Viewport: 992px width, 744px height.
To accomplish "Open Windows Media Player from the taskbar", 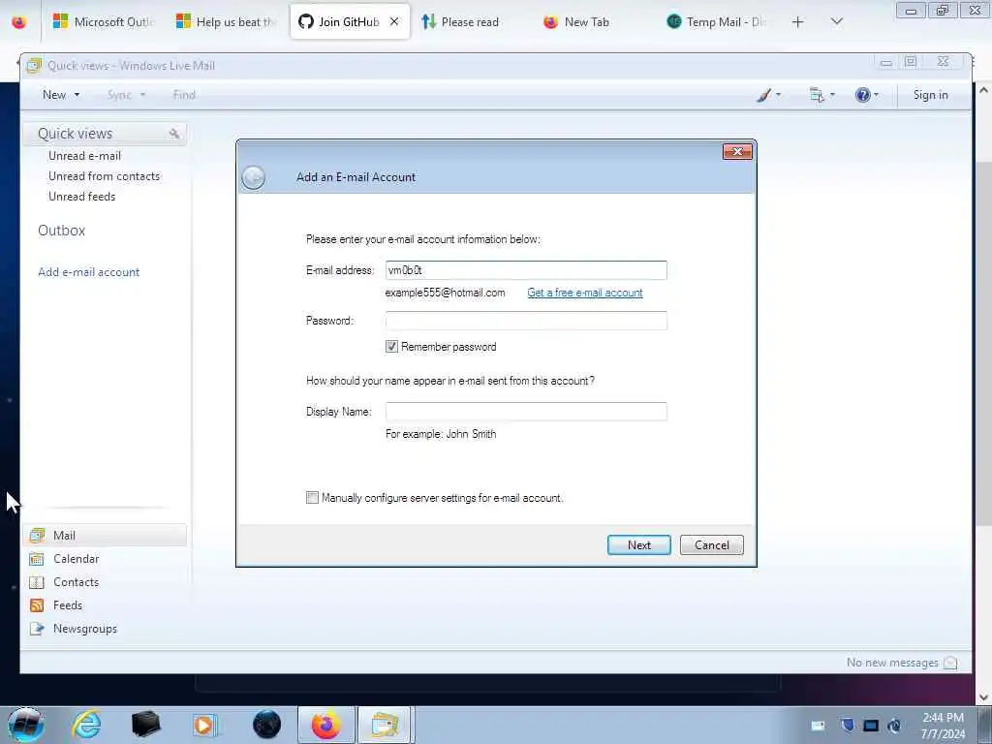I will [x=205, y=725].
